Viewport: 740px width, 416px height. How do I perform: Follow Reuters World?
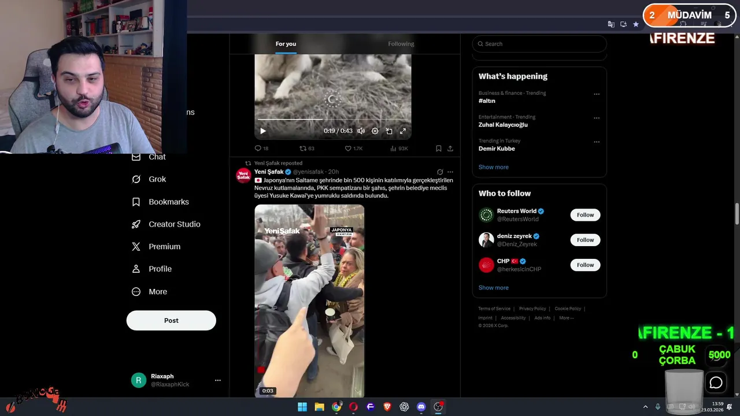click(x=585, y=215)
